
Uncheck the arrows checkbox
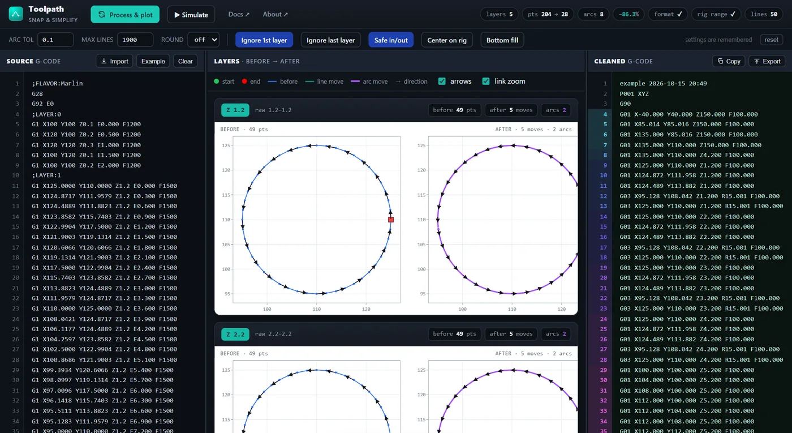(442, 82)
